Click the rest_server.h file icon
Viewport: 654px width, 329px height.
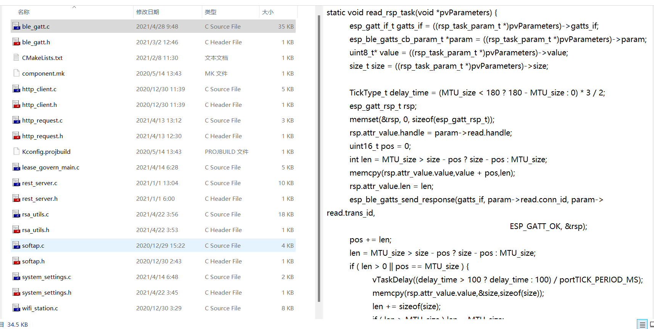tap(16, 198)
